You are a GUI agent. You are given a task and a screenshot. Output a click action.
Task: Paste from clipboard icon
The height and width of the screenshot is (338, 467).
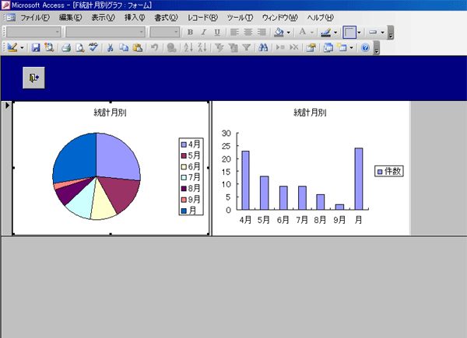137,47
